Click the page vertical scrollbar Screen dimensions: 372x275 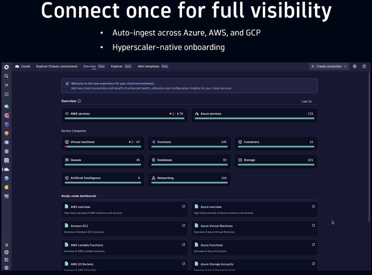[x=369, y=147]
